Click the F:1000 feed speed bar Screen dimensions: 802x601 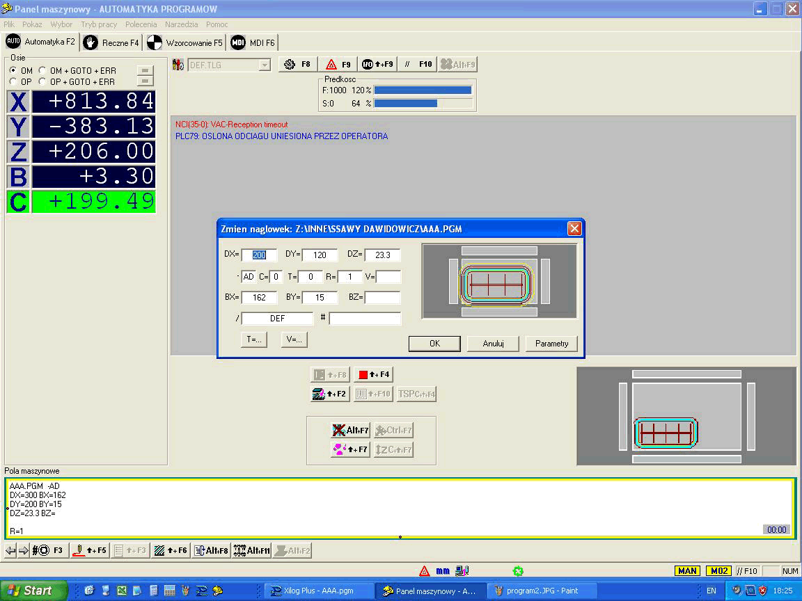click(x=423, y=90)
